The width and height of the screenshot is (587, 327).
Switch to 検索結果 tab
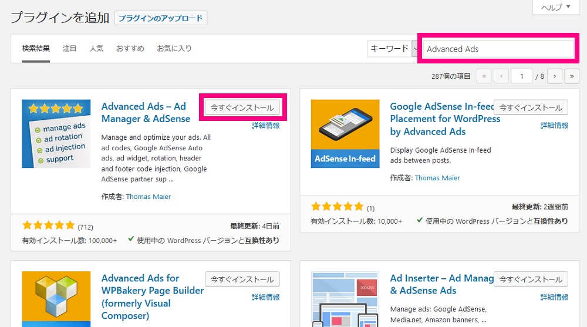coord(36,48)
